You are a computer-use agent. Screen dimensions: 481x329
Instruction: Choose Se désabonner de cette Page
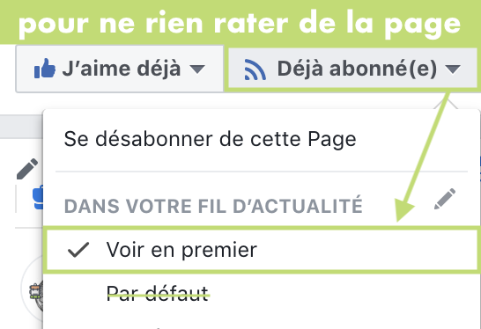211,139
